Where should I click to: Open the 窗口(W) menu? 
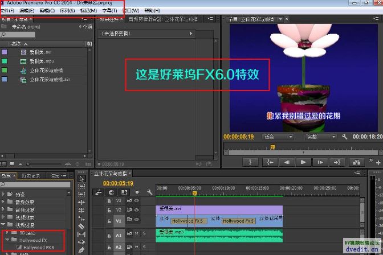(131, 11)
